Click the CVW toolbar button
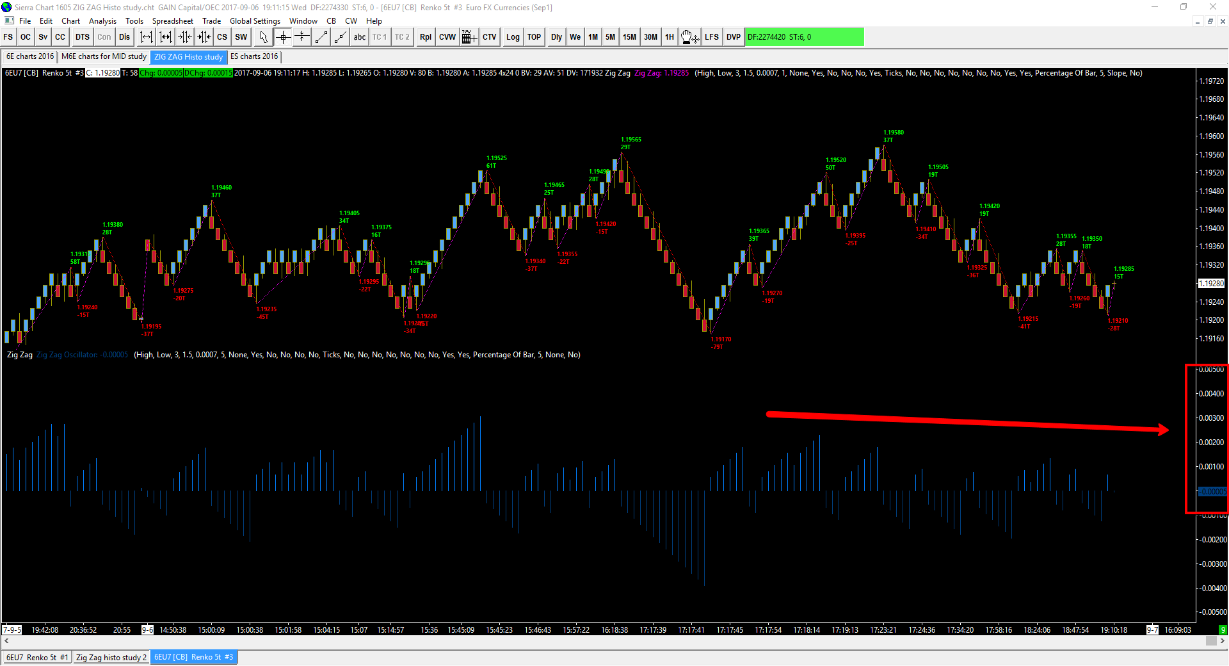 point(447,37)
